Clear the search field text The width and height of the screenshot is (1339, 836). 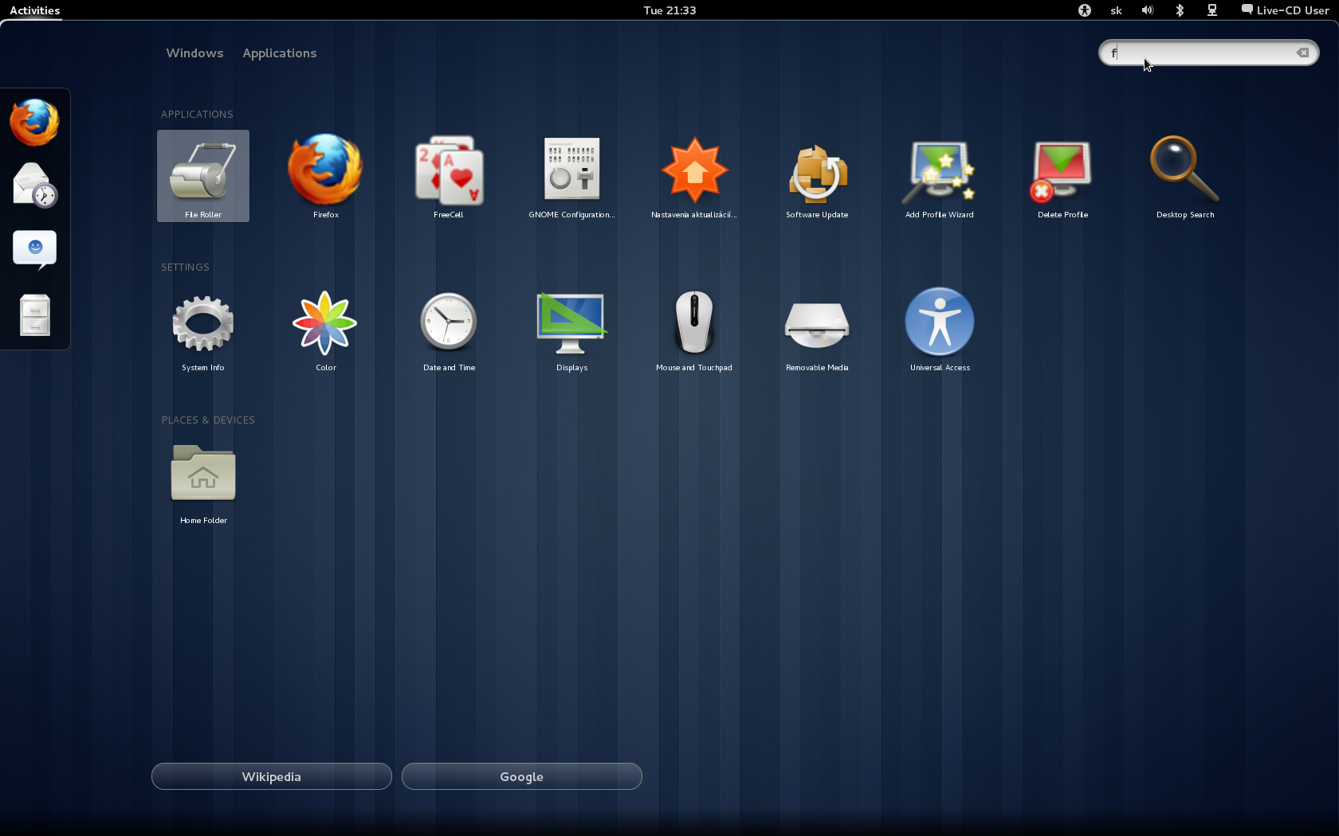pyautogui.click(x=1302, y=53)
